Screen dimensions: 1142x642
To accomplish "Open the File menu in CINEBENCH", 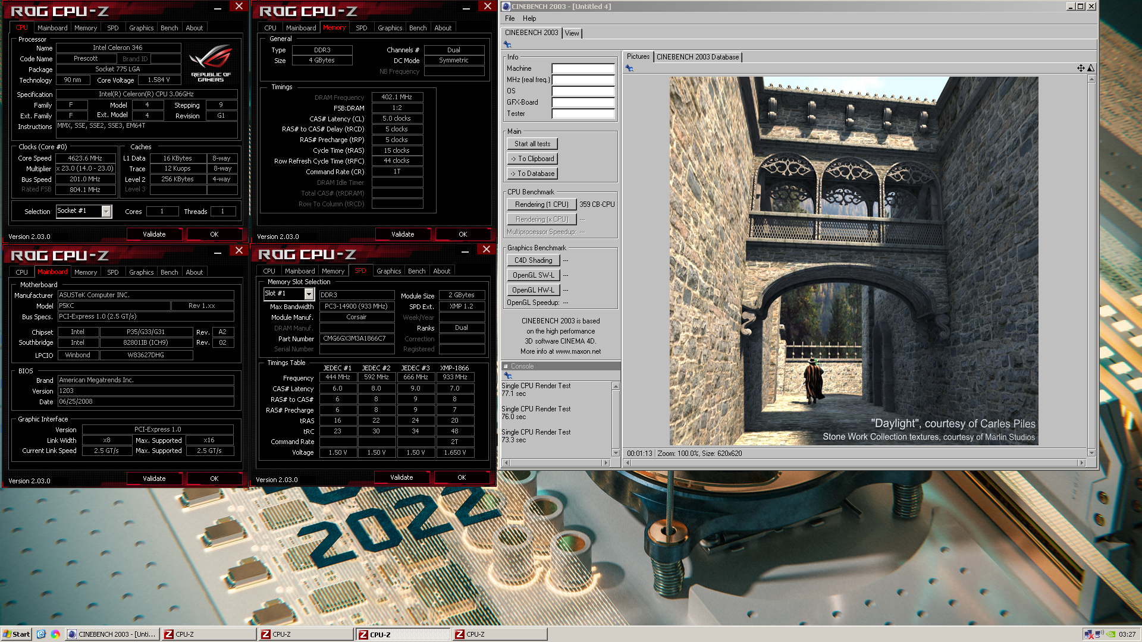I will (510, 18).
